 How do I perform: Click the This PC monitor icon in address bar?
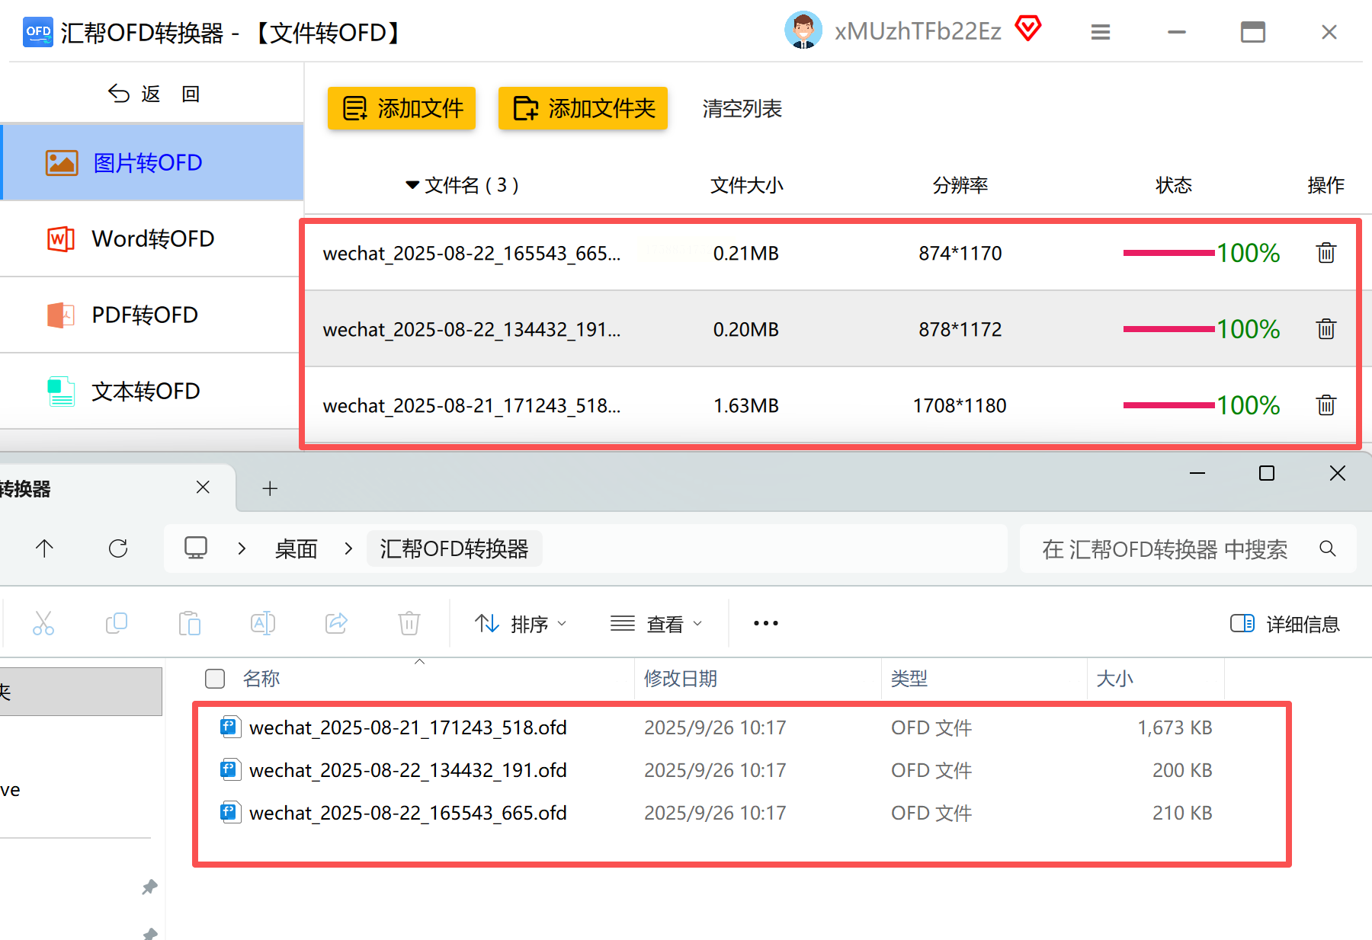click(196, 548)
